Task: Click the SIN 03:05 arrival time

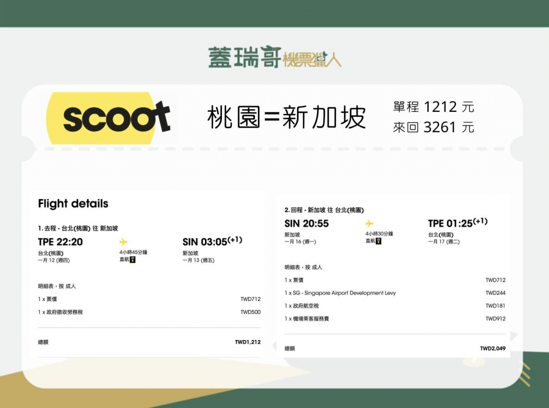Action: pyautogui.click(x=212, y=241)
